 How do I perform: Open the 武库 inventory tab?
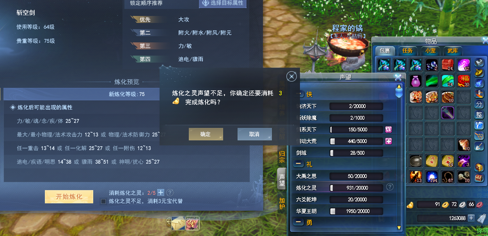click(x=453, y=51)
